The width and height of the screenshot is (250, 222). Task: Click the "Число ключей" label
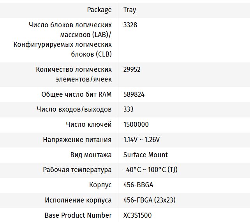89,124
